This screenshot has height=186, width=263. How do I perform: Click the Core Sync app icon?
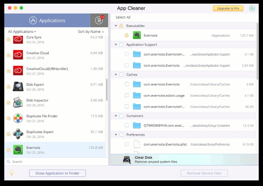point(18,39)
